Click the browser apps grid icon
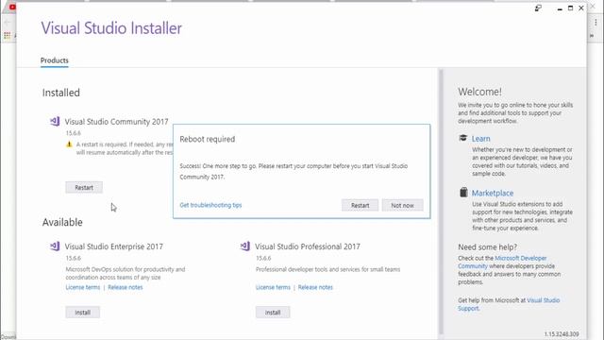The image size is (604, 340). (x=7, y=36)
